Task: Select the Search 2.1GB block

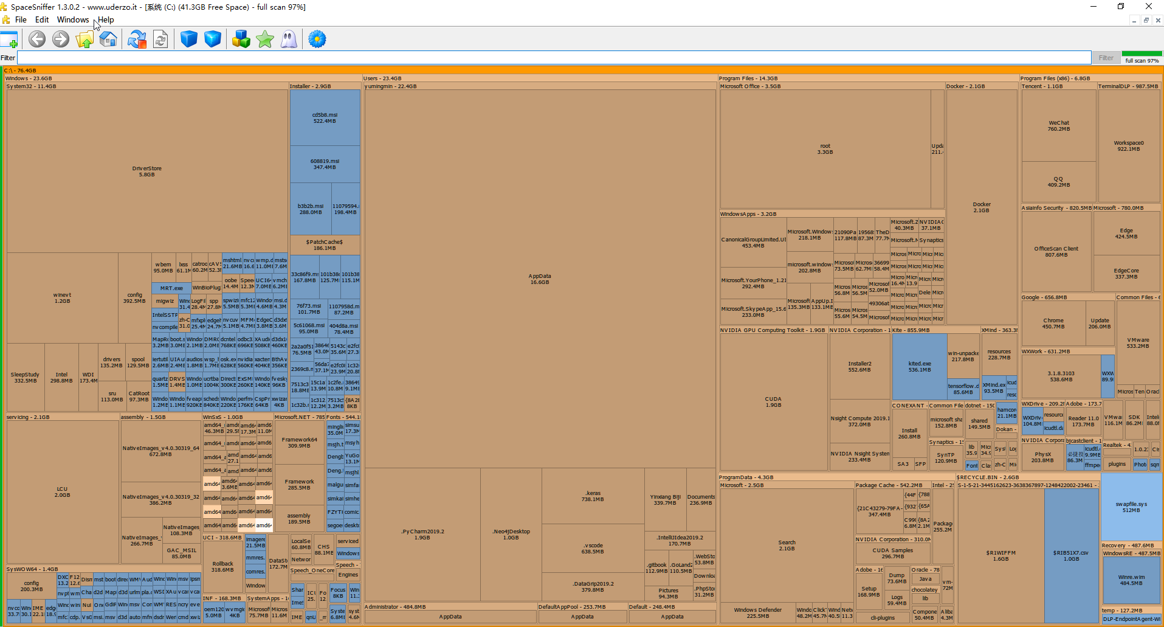Action: pyautogui.click(x=787, y=546)
